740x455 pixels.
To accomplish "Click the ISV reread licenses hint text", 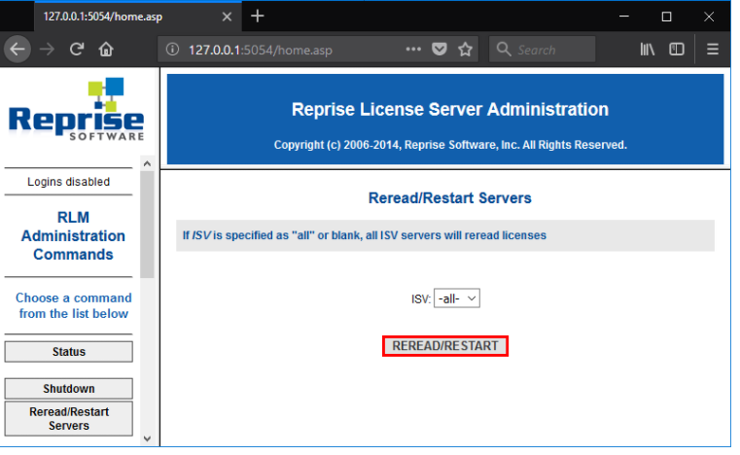I will tap(365, 235).
